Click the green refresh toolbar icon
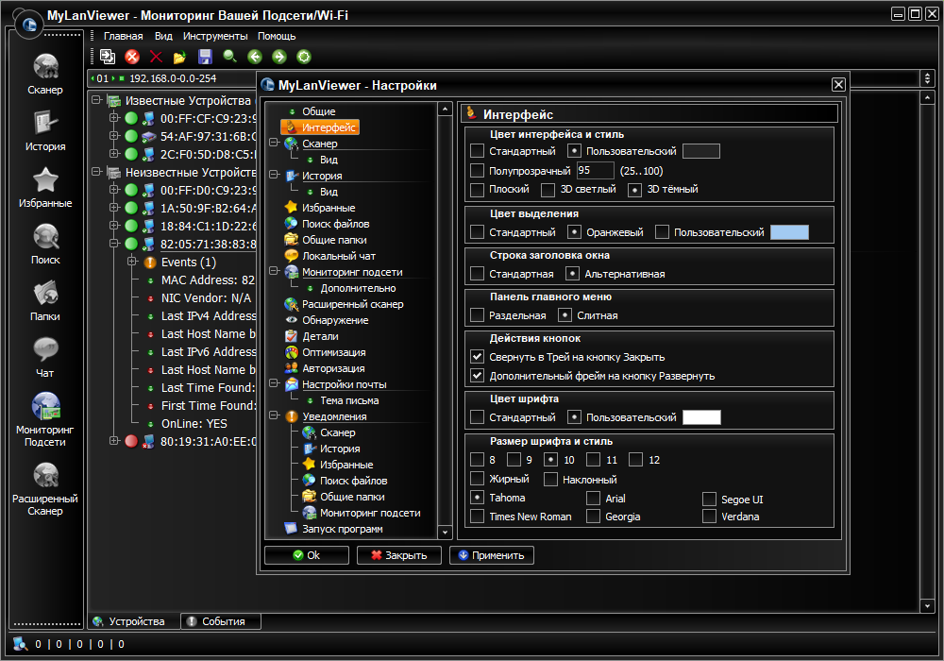Screen dimensions: 944x661 pyautogui.click(x=304, y=57)
